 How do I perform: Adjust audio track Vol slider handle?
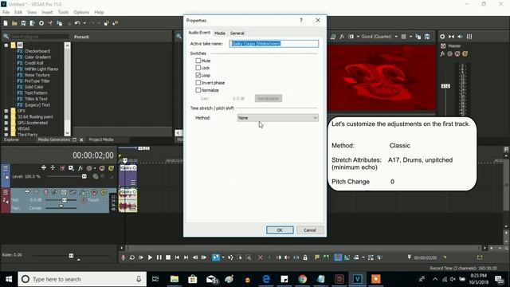coord(65,200)
